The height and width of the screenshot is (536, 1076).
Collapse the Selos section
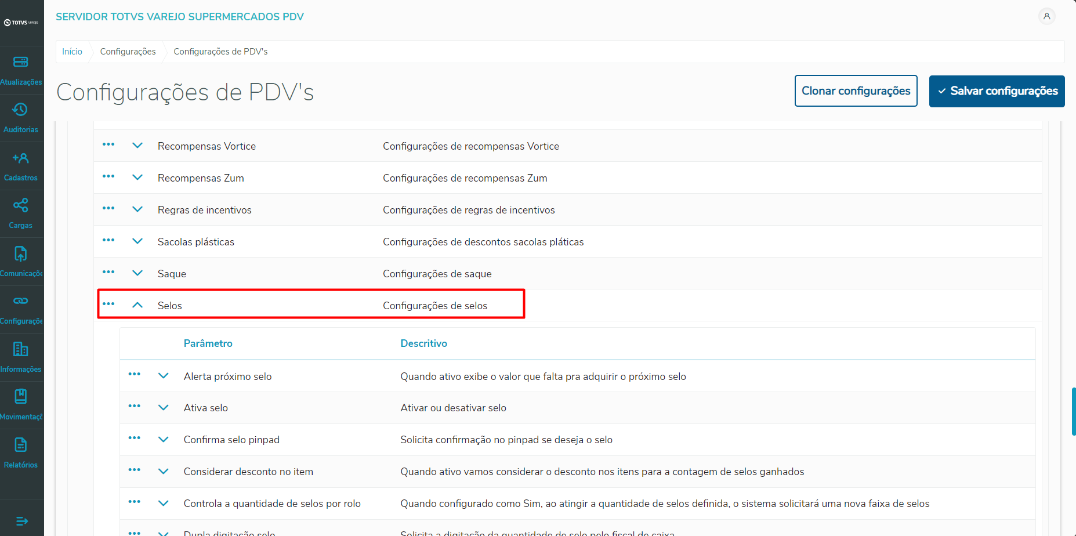pos(137,305)
